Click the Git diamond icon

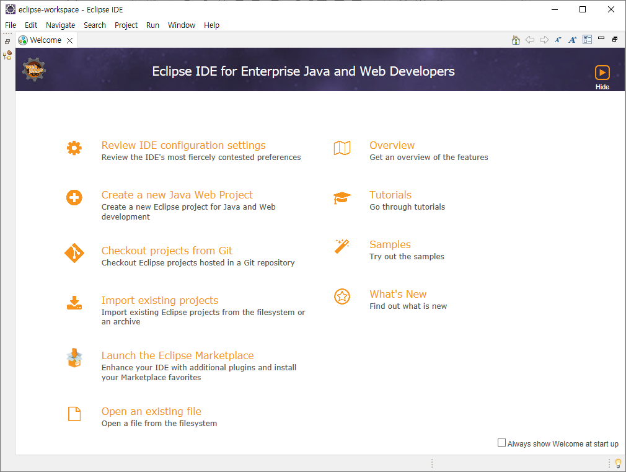coord(74,253)
